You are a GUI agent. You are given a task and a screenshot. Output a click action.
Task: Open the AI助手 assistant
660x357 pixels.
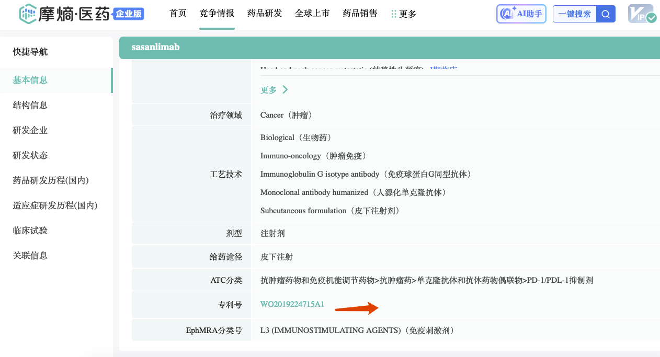520,14
